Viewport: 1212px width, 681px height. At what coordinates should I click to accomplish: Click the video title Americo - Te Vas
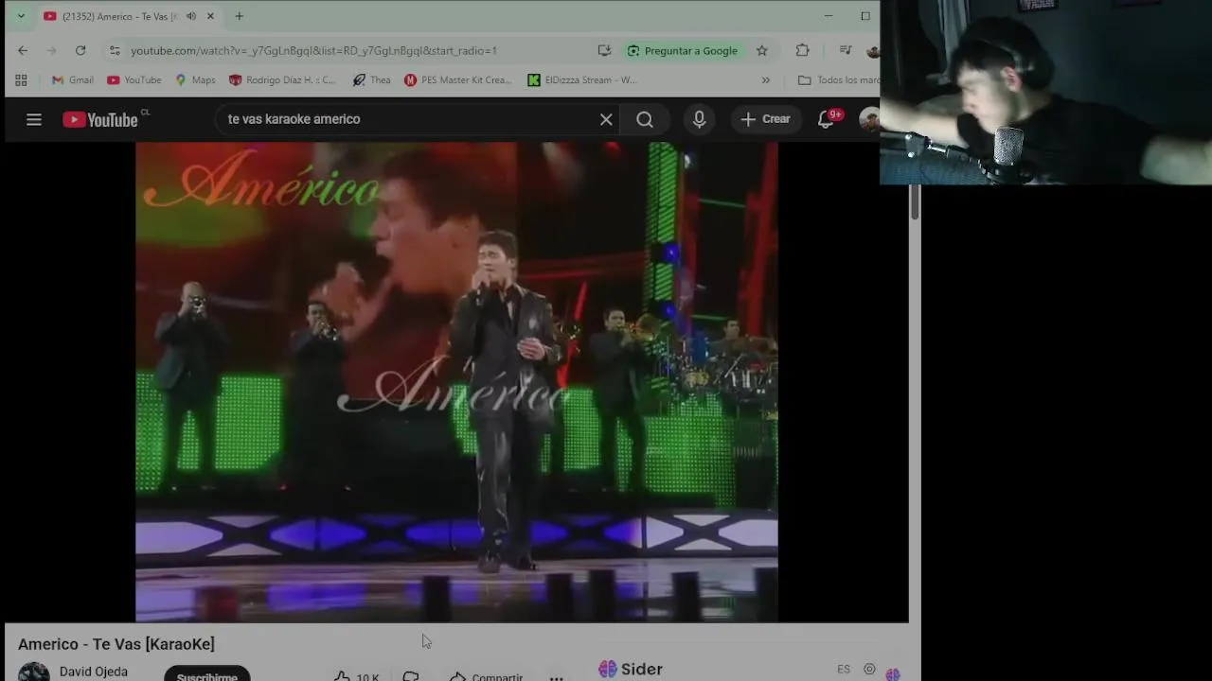tap(116, 644)
